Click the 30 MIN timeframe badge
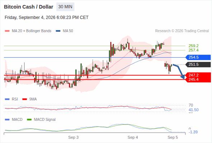Viewport: 212px width, 143px height. [65, 7]
